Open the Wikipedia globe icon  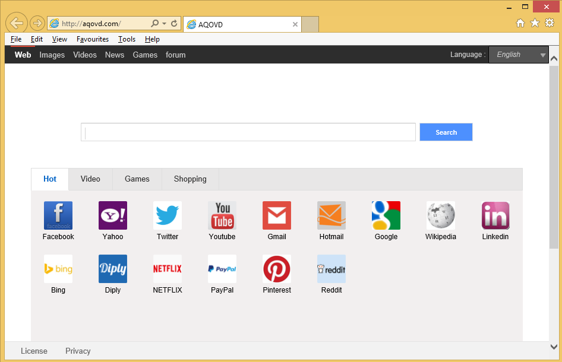[x=441, y=215]
